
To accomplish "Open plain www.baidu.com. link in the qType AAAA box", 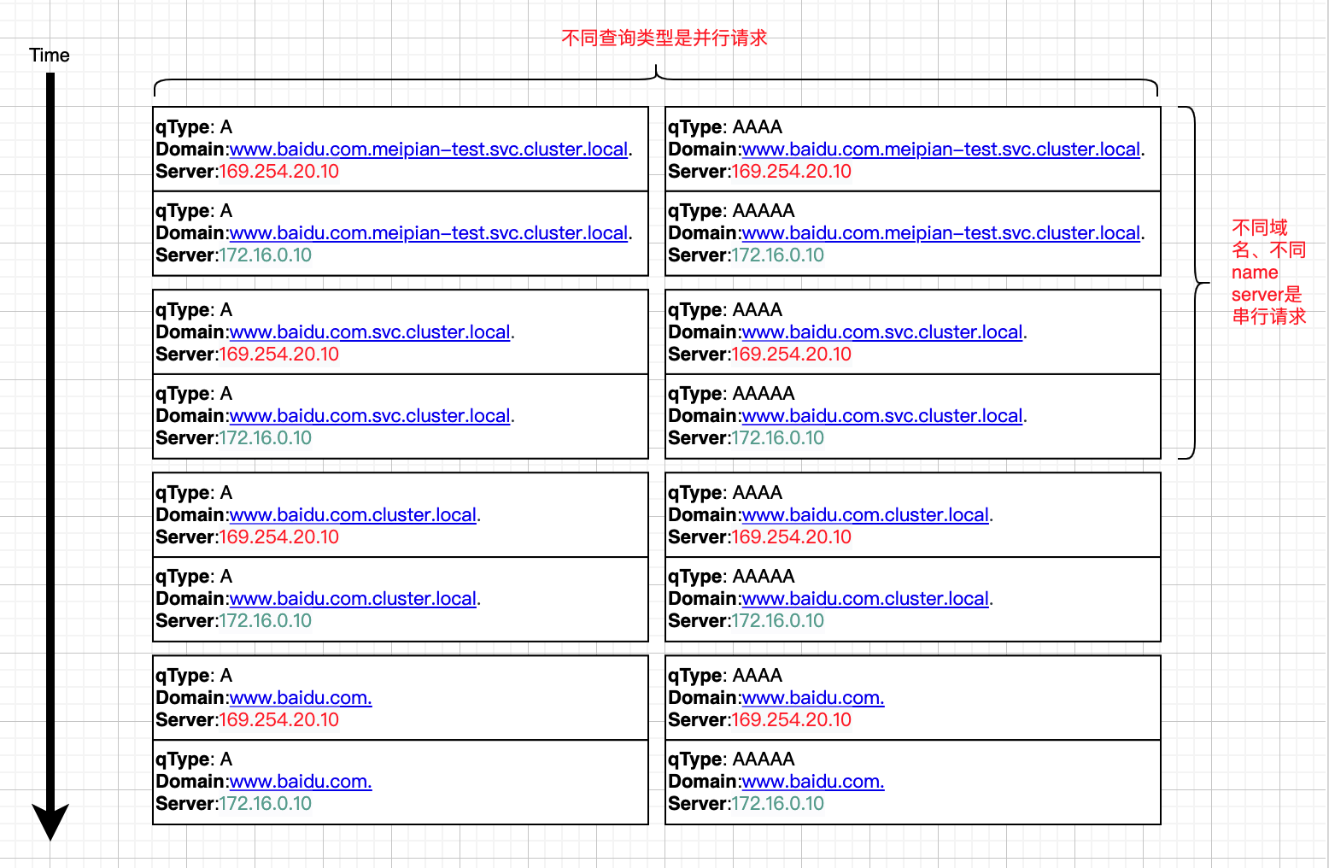I will click(x=812, y=698).
